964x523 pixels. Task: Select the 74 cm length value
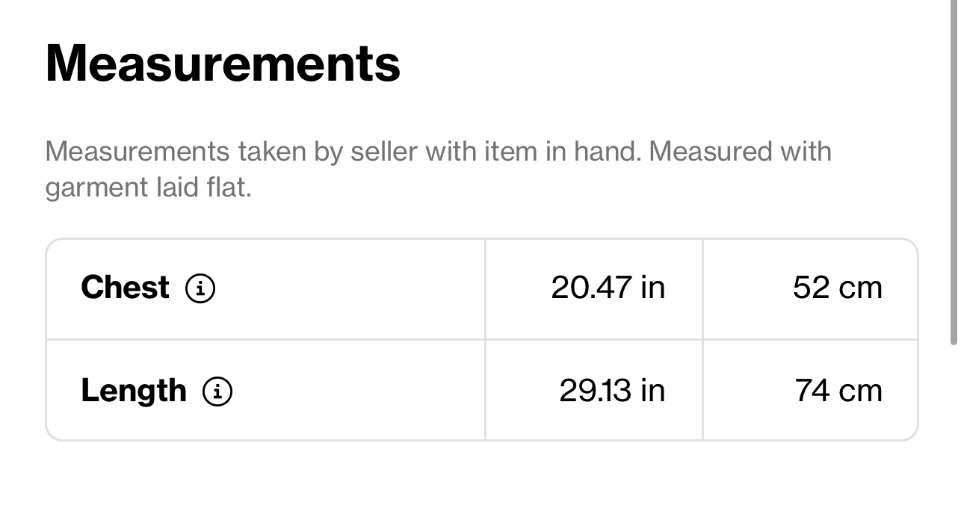click(838, 391)
